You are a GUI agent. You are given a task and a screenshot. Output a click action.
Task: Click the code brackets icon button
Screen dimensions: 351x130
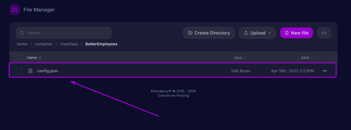324,33
